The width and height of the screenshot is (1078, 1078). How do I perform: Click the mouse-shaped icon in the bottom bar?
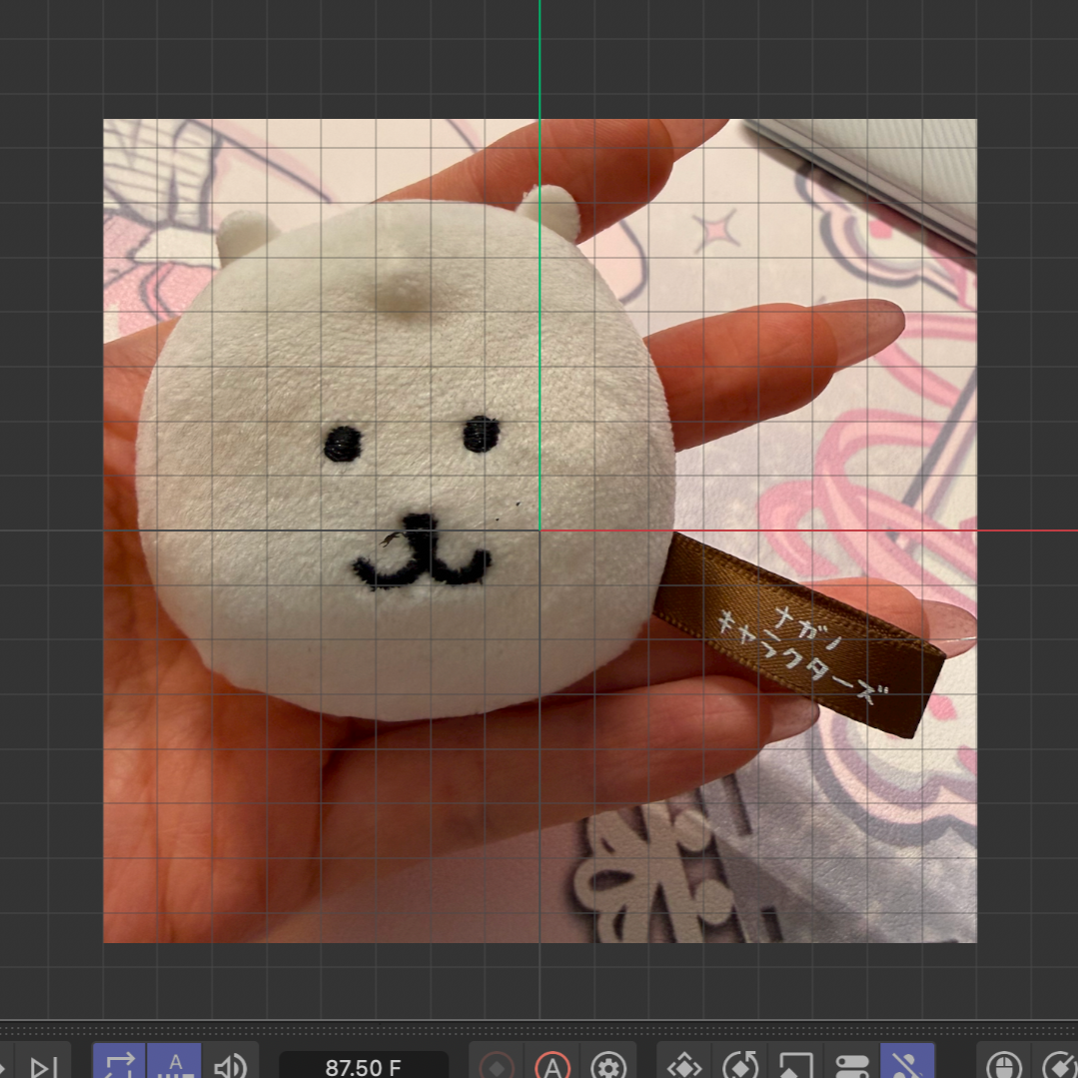1005,1067
